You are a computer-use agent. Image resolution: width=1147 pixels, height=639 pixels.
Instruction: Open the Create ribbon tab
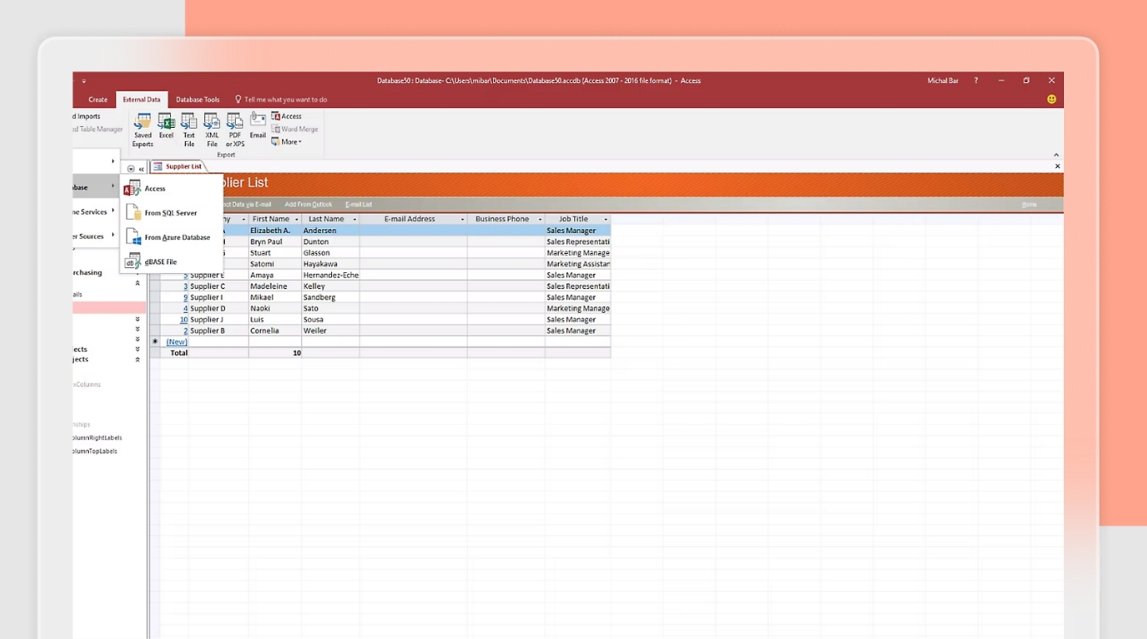click(x=98, y=100)
